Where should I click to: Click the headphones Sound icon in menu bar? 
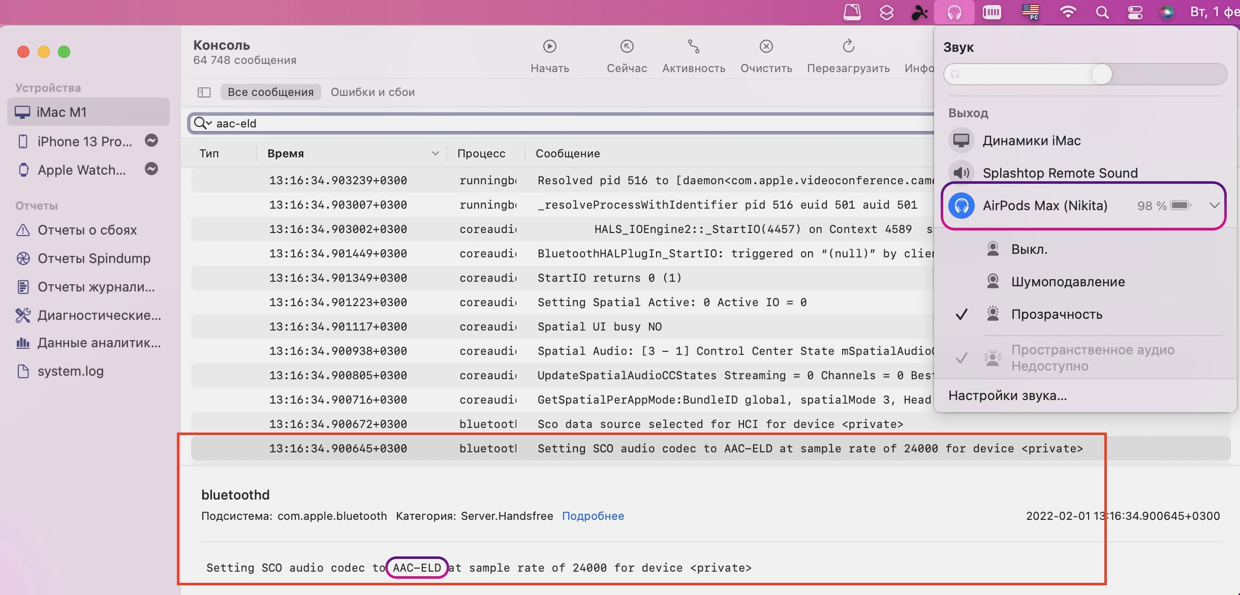[x=954, y=12]
